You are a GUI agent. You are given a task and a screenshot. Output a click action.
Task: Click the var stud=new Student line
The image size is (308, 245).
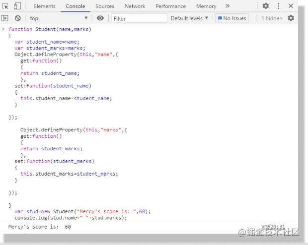(82, 211)
